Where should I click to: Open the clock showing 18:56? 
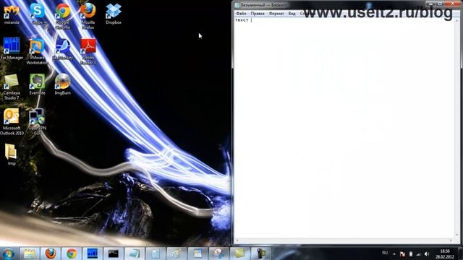click(x=445, y=253)
